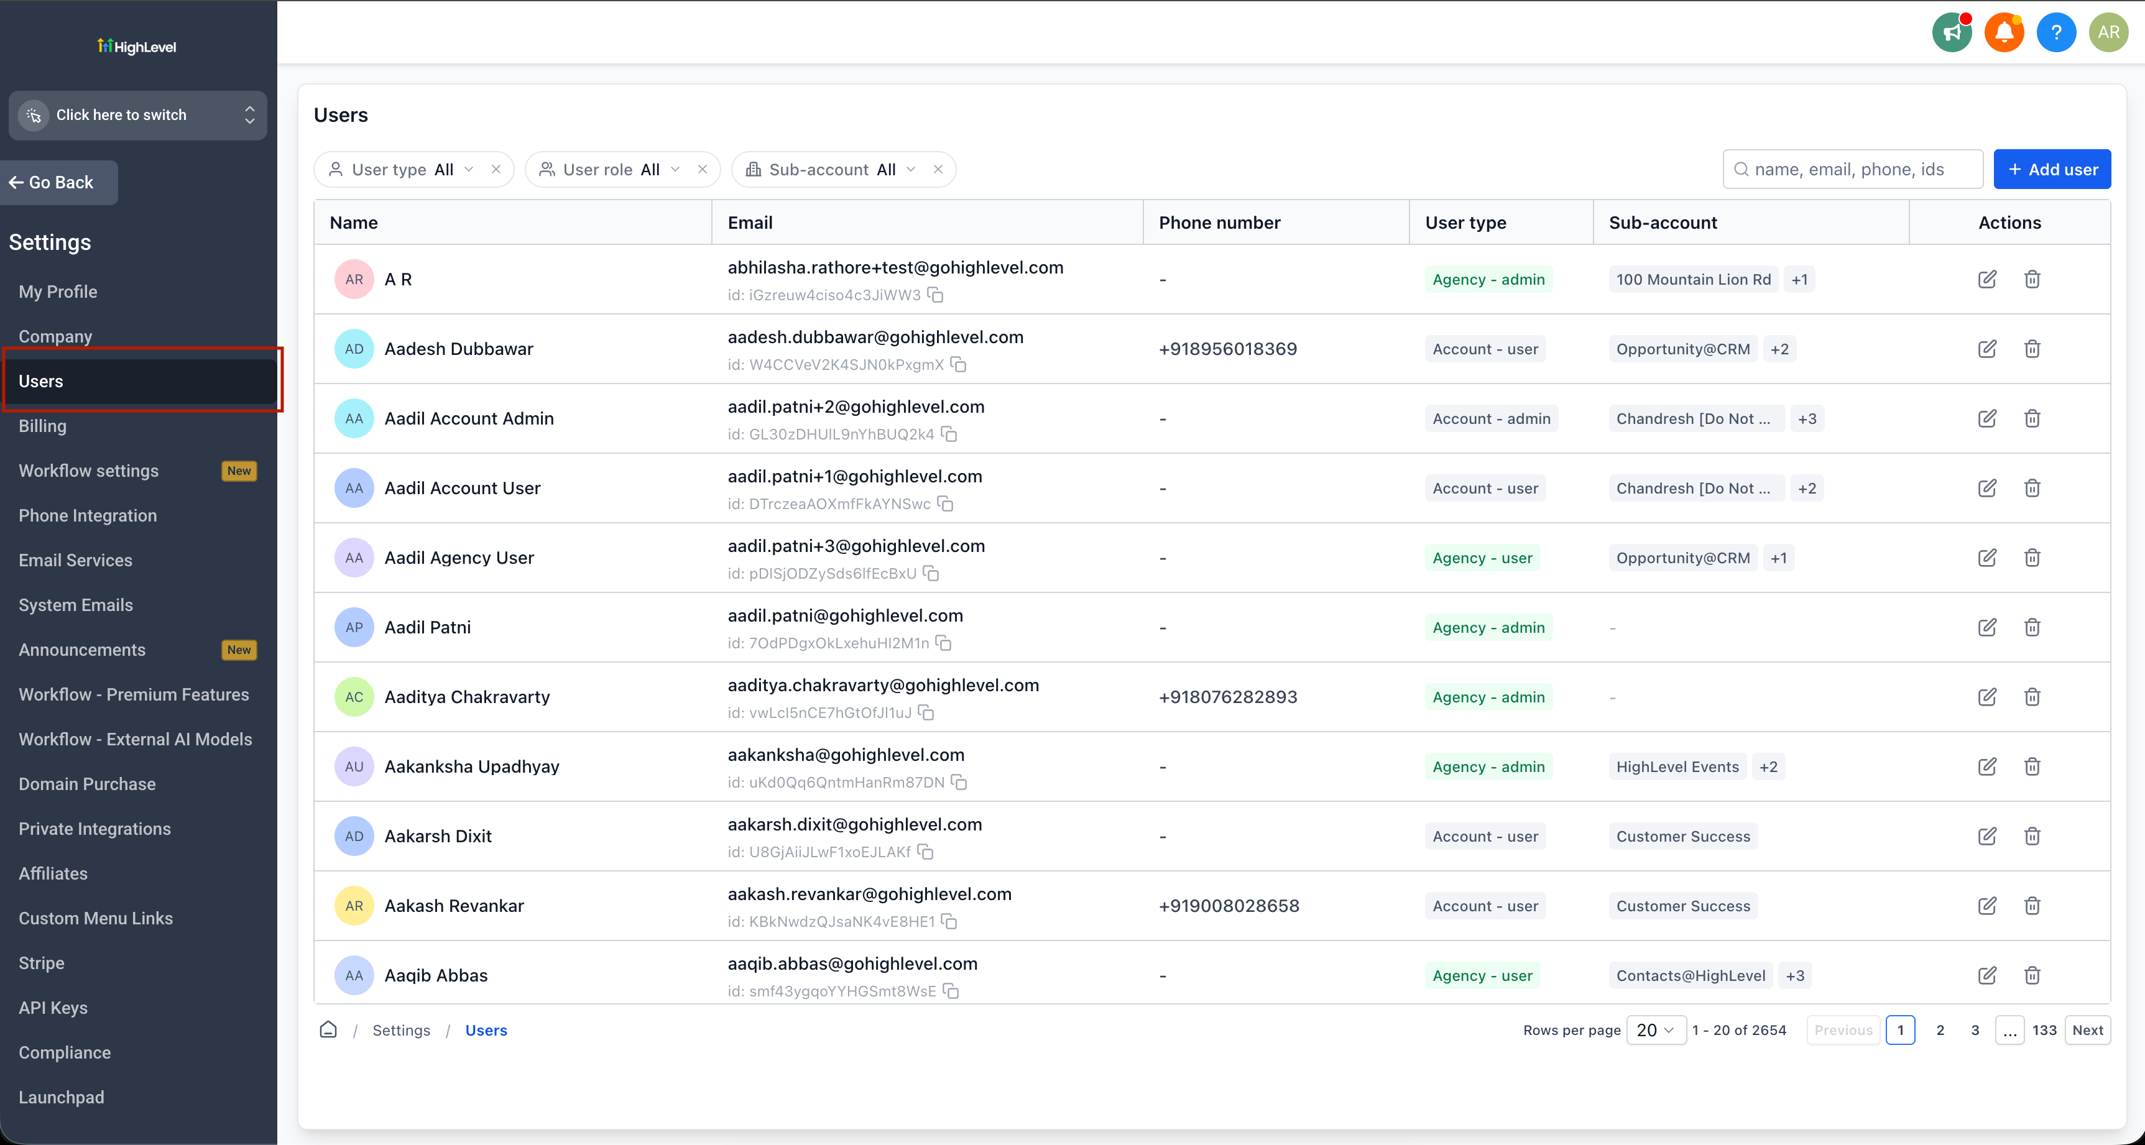Image resolution: width=2145 pixels, height=1145 pixels.
Task: Click the Add user button
Action: point(2052,169)
